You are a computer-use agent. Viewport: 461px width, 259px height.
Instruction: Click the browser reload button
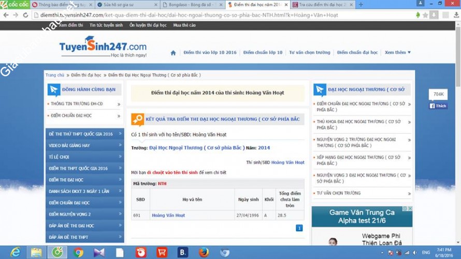point(25,15)
